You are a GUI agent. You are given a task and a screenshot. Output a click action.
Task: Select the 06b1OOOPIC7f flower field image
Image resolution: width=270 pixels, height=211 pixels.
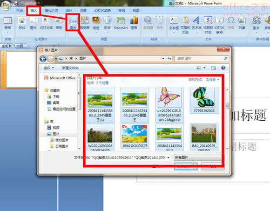(x=134, y=136)
